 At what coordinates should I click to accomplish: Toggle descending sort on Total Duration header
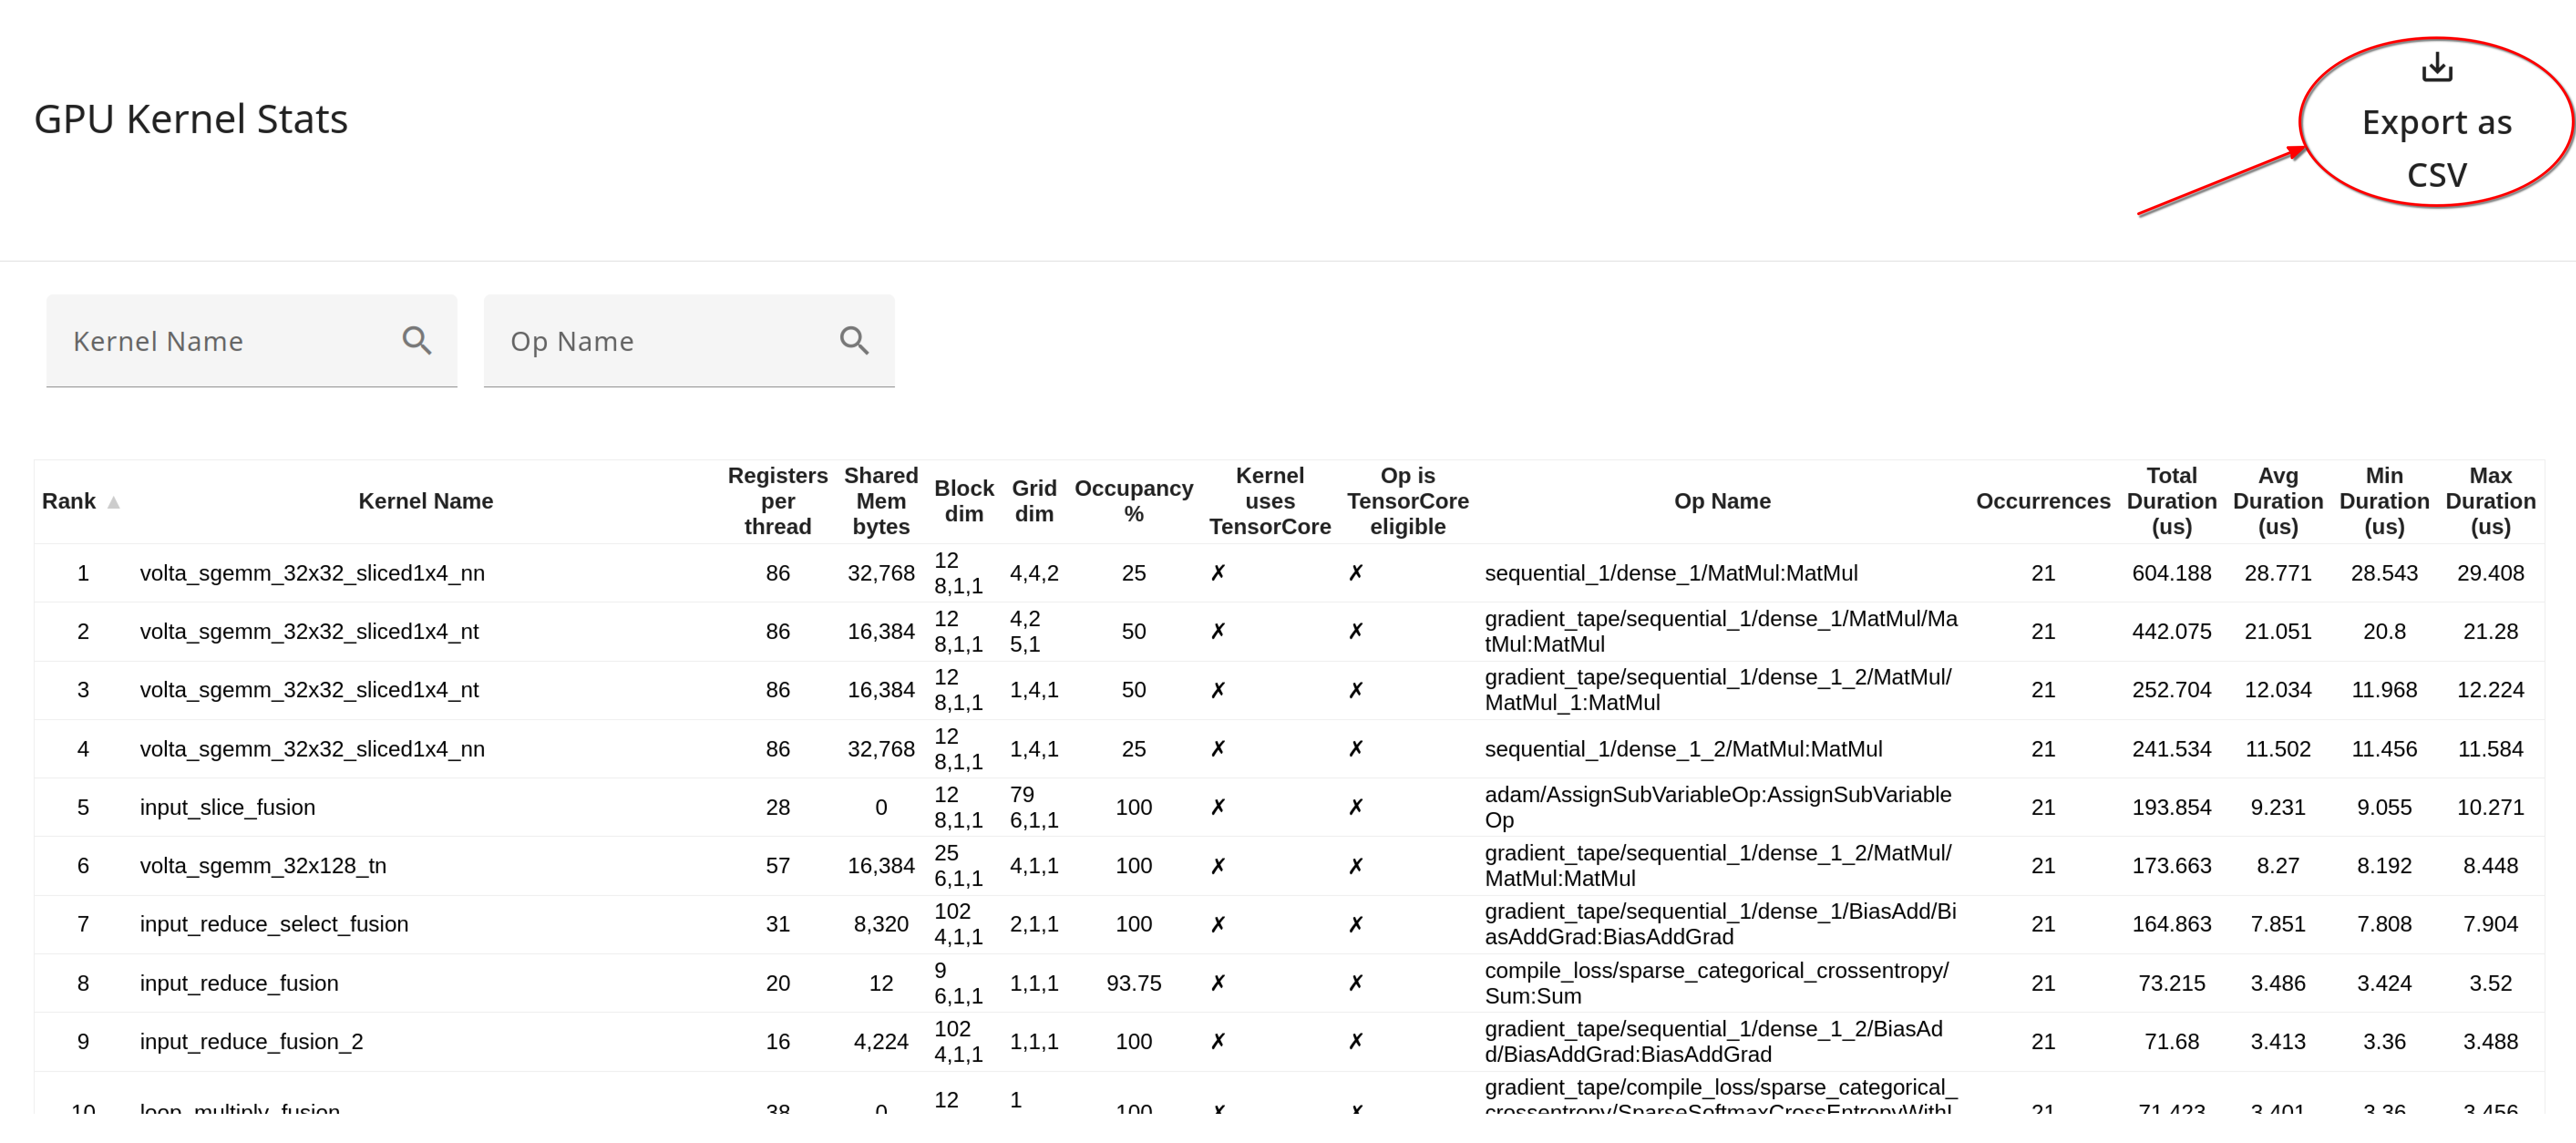[2171, 500]
